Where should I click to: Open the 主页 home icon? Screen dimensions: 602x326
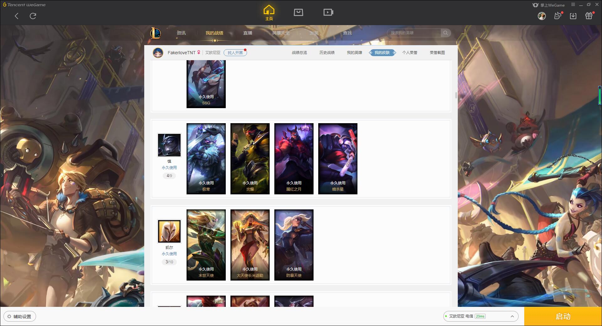tap(269, 13)
